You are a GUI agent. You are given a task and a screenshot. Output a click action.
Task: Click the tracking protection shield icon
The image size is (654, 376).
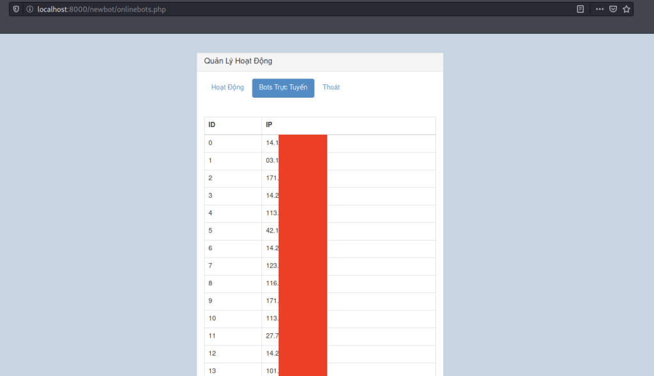(17, 9)
